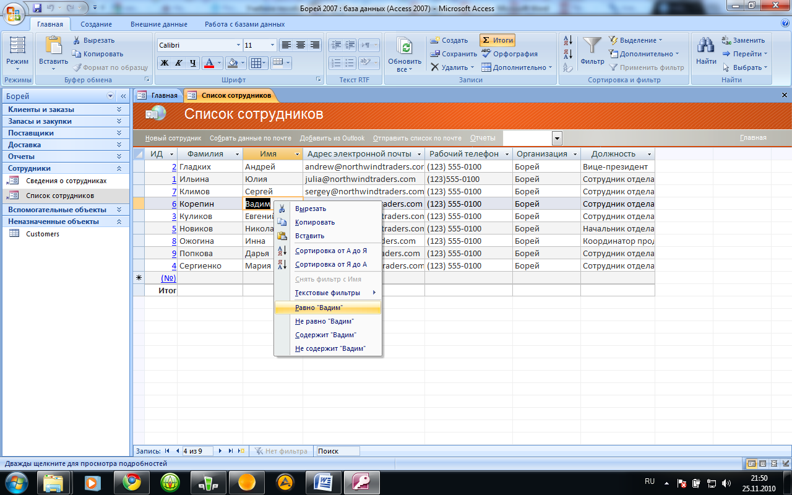The width and height of the screenshot is (792, 495).
Task: Toggle italic К formatting
Action: click(x=178, y=62)
